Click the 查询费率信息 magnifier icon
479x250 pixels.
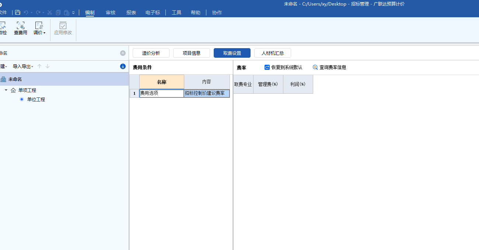coord(315,67)
